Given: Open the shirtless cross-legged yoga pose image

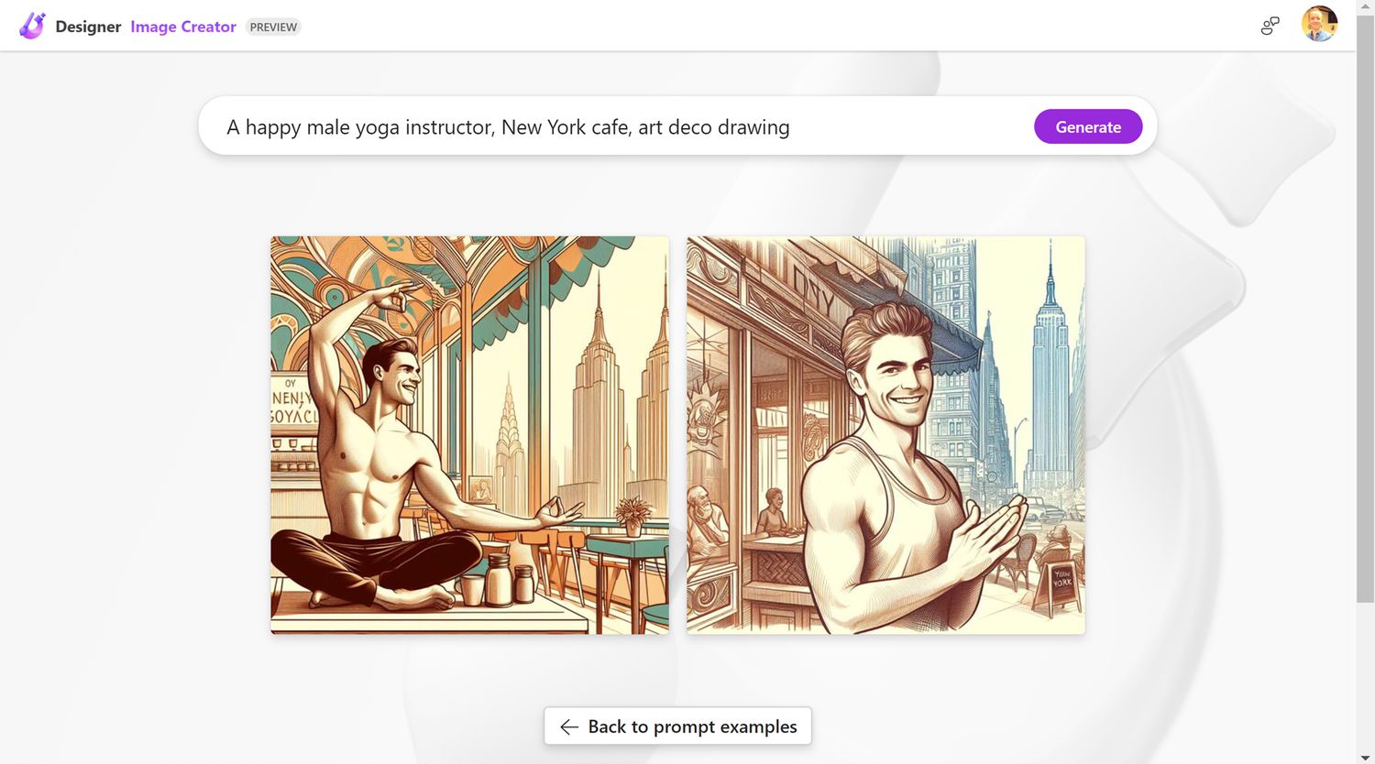Looking at the screenshot, I should click(x=469, y=435).
